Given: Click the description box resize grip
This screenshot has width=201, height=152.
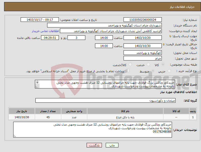Looking at the screenshot, I should point(36,87).
